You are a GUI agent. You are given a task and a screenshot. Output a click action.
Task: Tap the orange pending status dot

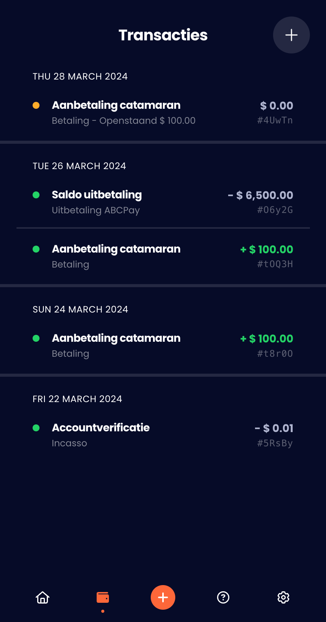point(36,105)
